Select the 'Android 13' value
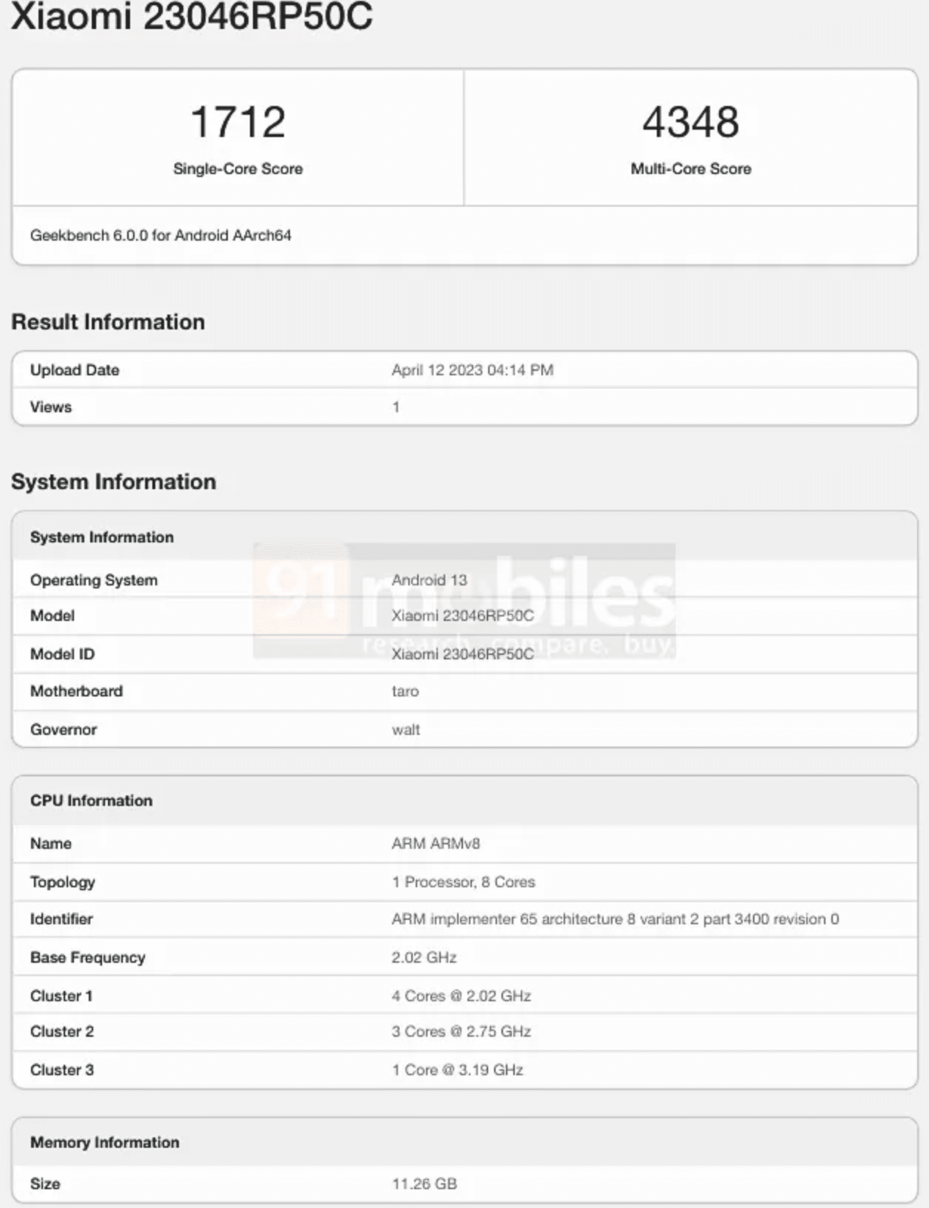The width and height of the screenshot is (929, 1208). pos(429,580)
